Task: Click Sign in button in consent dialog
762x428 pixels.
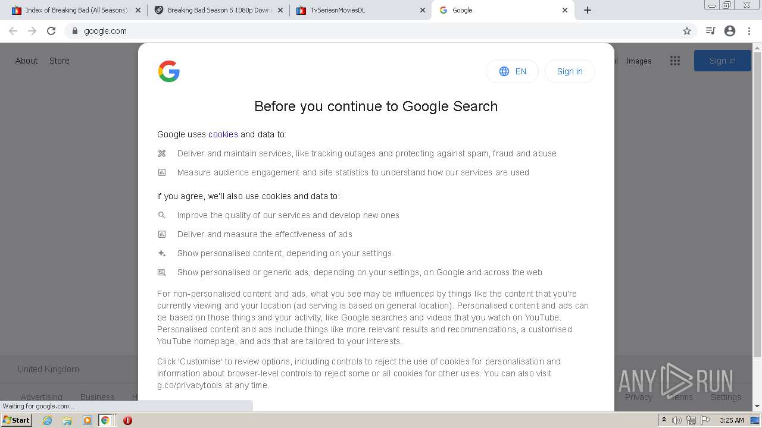Action: (x=570, y=71)
